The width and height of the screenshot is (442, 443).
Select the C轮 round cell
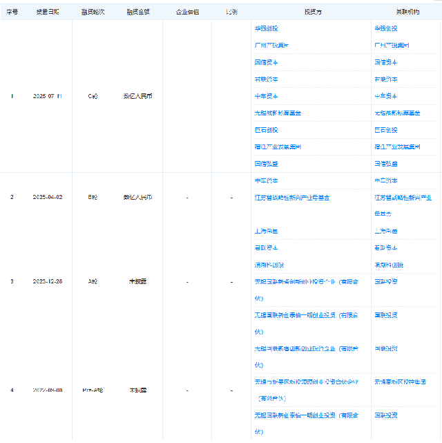(x=93, y=96)
